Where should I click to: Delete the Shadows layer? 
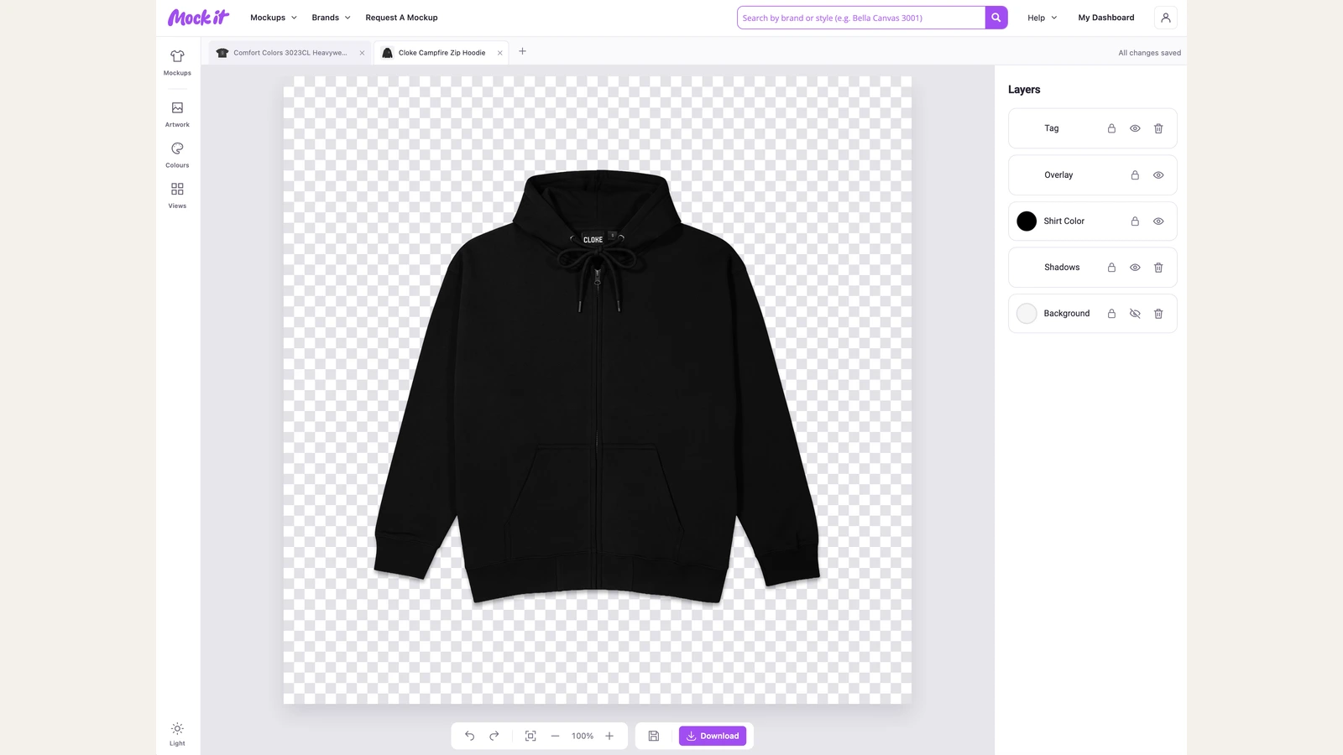[1158, 268]
